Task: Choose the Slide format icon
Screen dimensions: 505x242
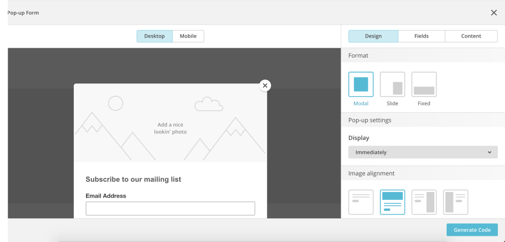Action: click(x=392, y=84)
